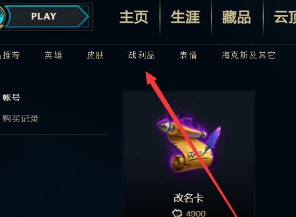Go to the 云顶 tab

point(285,17)
